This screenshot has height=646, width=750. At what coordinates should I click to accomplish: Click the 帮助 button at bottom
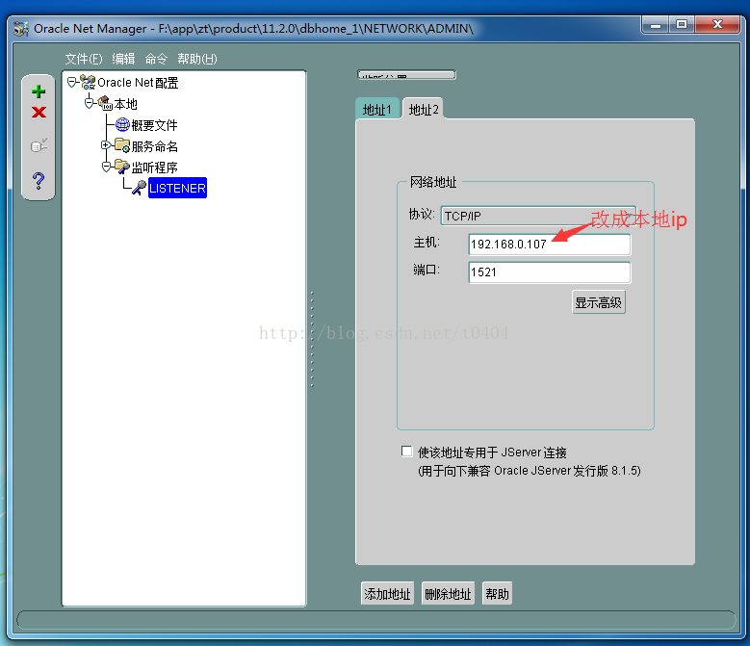[x=497, y=593]
